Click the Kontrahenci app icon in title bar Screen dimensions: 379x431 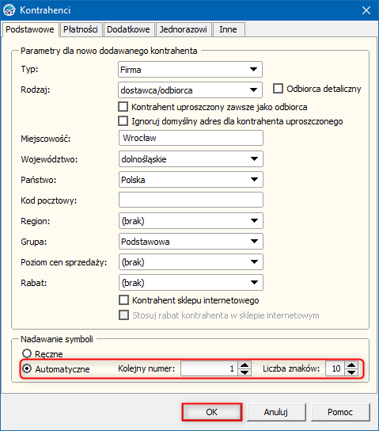click(x=9, y=10)
